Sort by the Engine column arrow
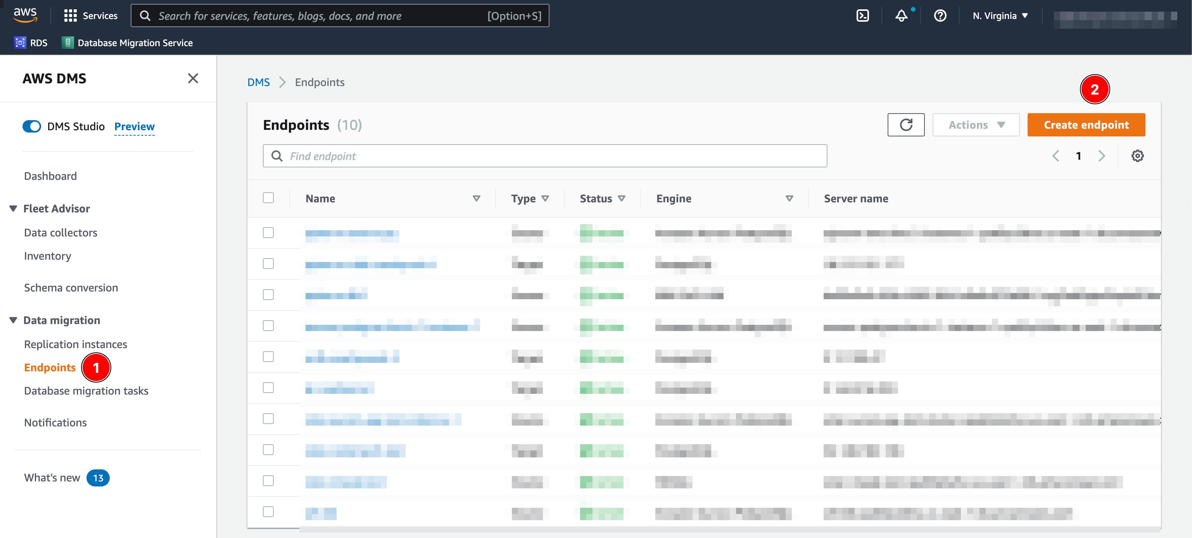Screen dimensions: 1192x538 tap(789, 198)
